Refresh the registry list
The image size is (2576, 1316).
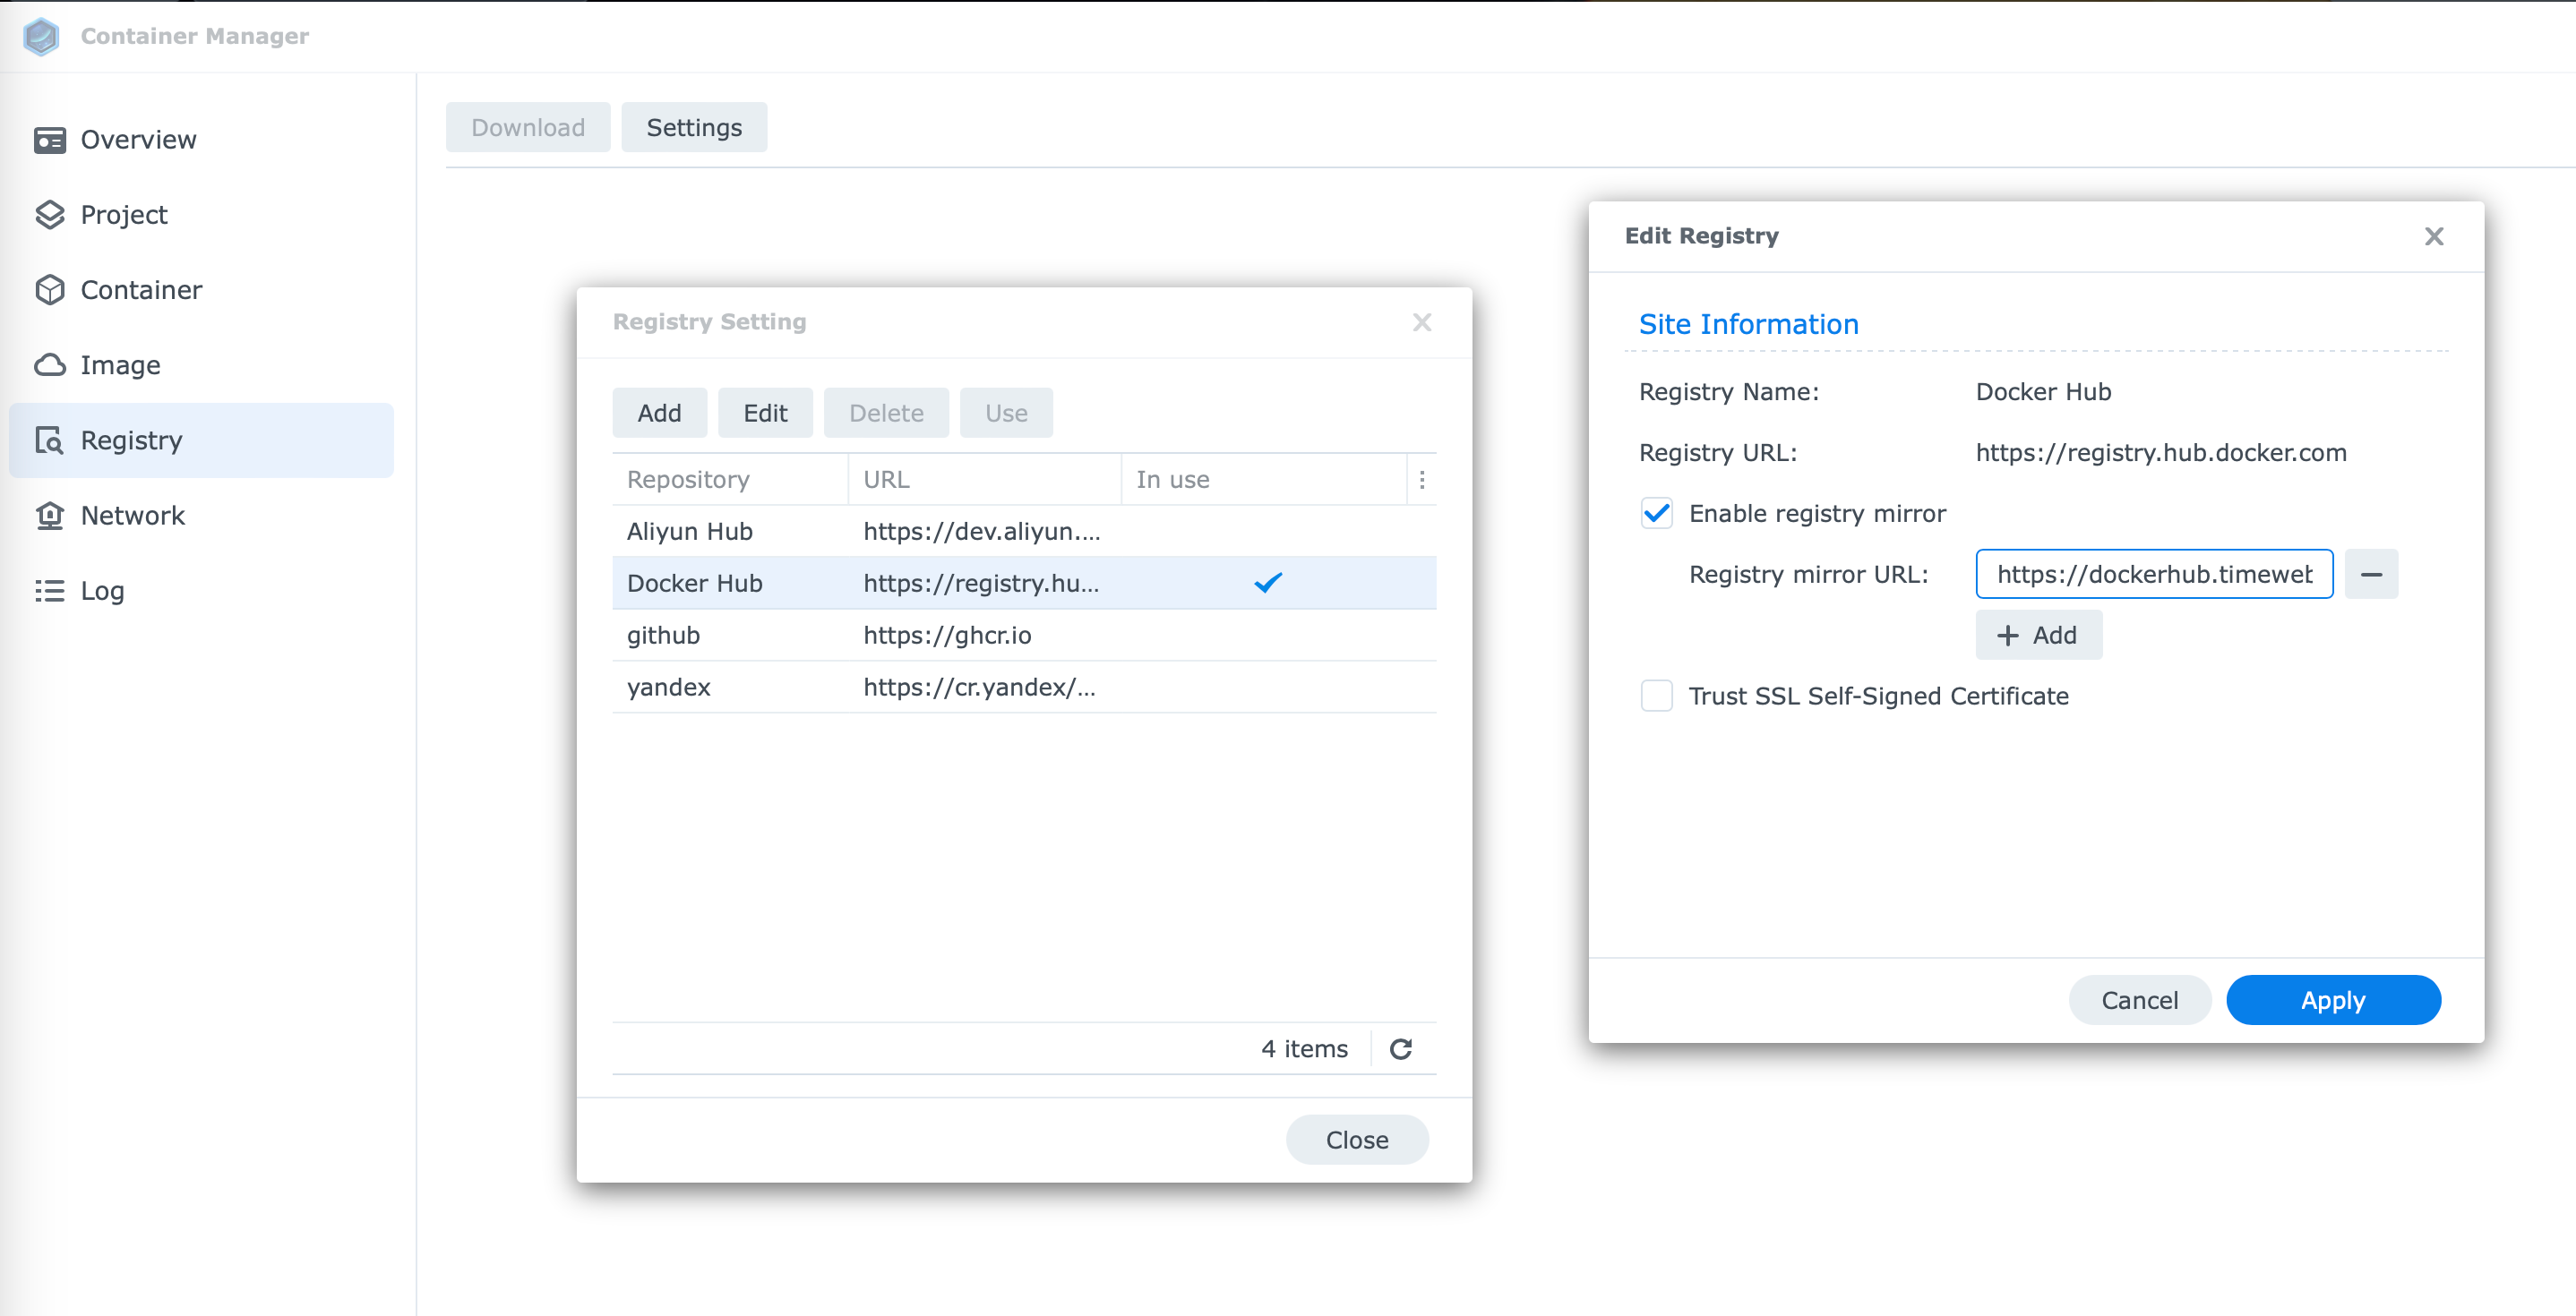[1400, 1048]
